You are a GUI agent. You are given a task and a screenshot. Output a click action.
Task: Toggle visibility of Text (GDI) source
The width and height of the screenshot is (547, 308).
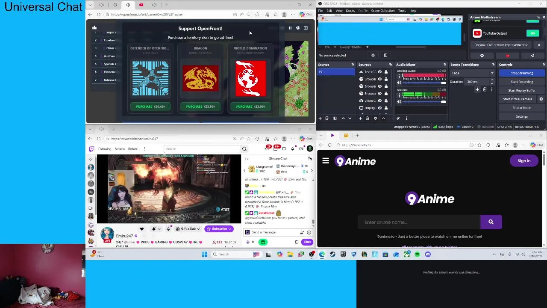(379, 72)
